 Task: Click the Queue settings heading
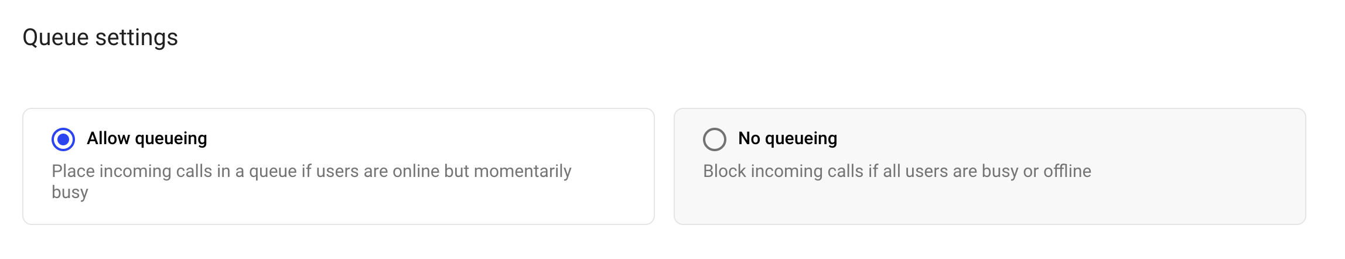coord(100,38)
